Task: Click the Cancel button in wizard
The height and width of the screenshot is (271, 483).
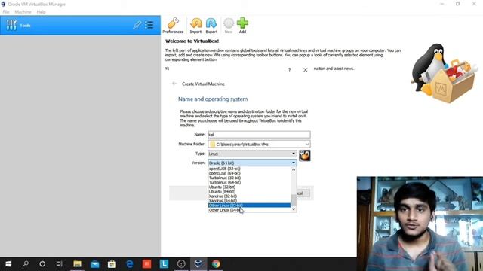Action: point(303,193)
